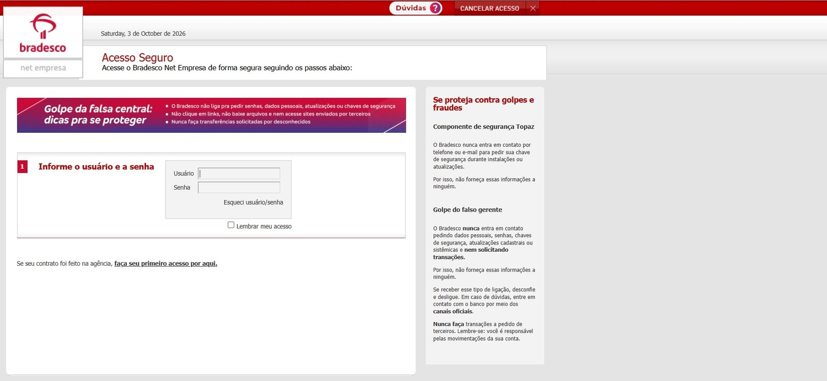This screenshot has width=827, height=381.
Task: Click 'Componente de segurança Topaz' heading
Action: coord(484,127)
